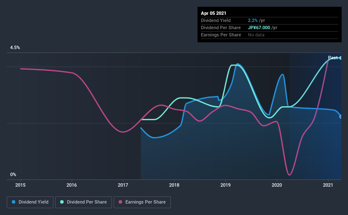Click the 2016 x-axis label
The width and height of the screenshot is (348, 215).
tap(72, 185)
